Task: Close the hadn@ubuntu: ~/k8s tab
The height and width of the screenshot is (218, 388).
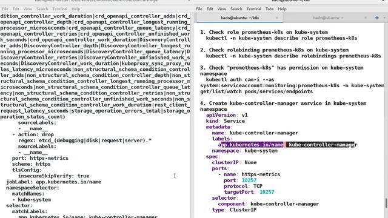Action: pos(277,18)
